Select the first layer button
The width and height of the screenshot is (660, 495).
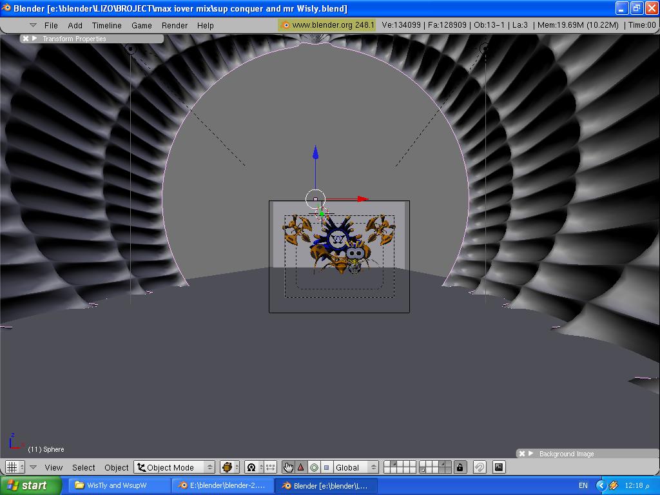pos(387,464)
